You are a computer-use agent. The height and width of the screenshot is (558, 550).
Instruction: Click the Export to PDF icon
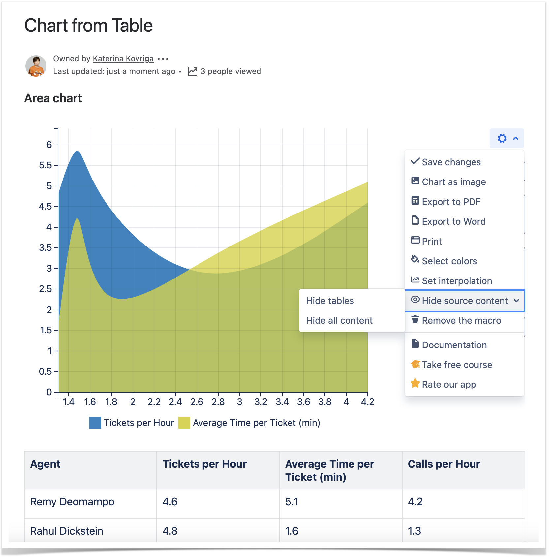415,201
